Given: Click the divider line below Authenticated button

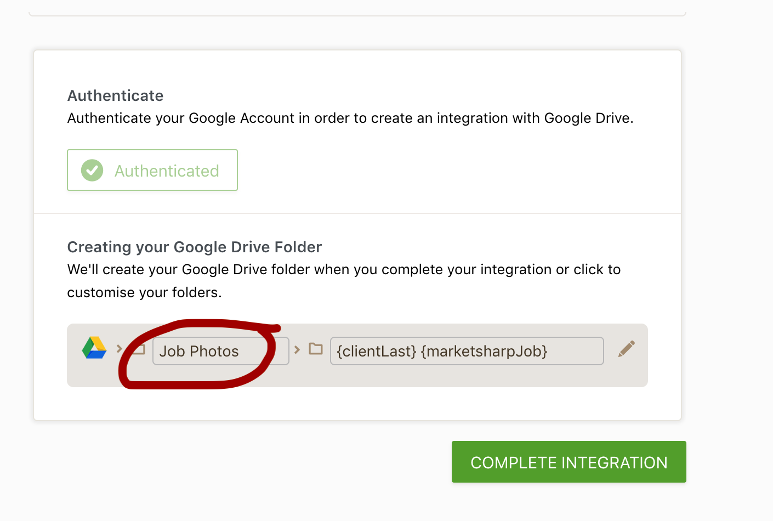Looking at the screenshot, I should [x=357, y=213].
